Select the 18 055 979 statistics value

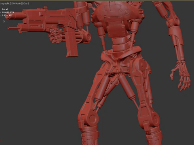(x=8, y=12)
